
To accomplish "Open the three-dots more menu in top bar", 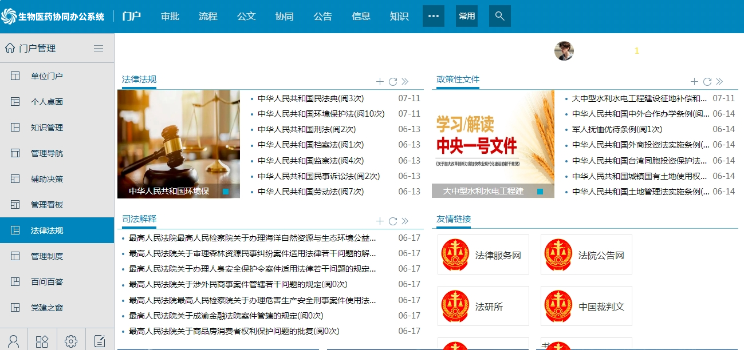I will coord(434,16).
